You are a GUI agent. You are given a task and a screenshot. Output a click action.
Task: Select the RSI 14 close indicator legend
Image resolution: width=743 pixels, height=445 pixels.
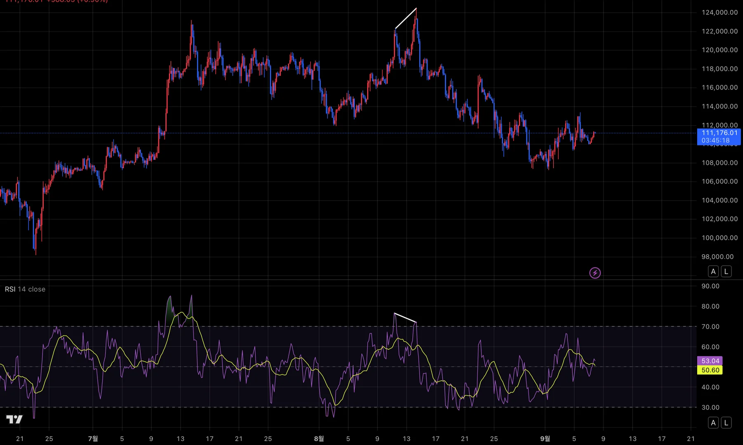(x=25, y=289)
